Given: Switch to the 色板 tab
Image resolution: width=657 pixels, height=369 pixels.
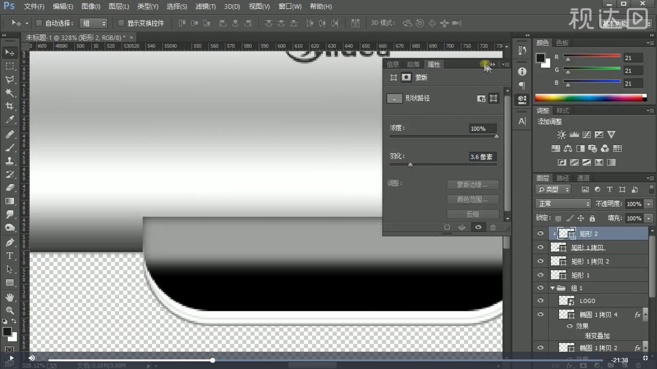Looking at the screenshot, I should coord(562,43).
